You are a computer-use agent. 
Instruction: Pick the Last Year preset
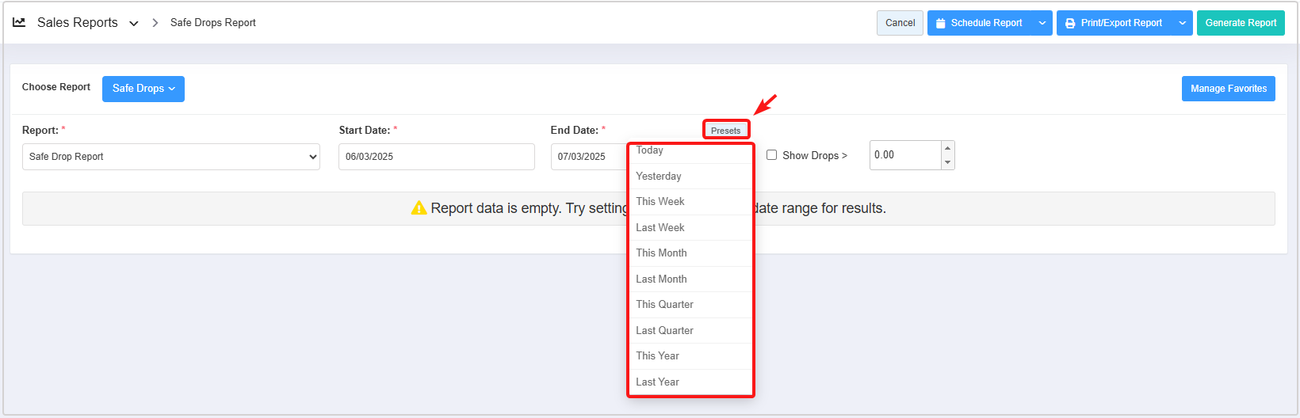(x=657, y=382)
